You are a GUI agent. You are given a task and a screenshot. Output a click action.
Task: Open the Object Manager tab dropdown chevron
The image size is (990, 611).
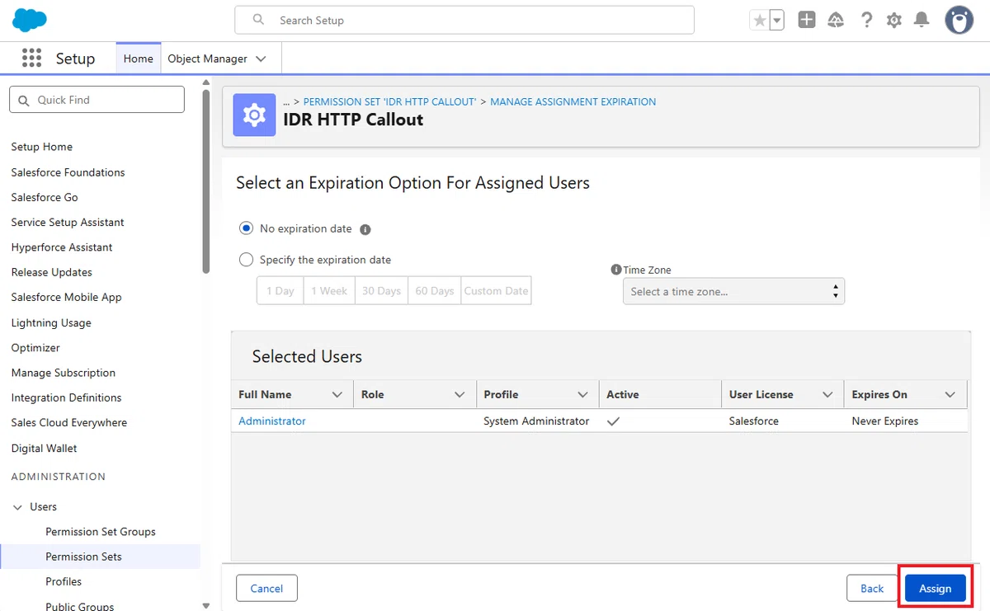262,59
